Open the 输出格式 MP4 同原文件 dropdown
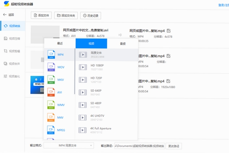Screen dimensions: 229x153 tap(69, 145)
